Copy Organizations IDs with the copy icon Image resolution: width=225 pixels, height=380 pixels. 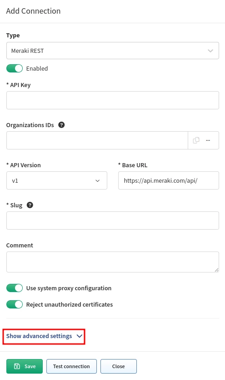coord(196,140)
